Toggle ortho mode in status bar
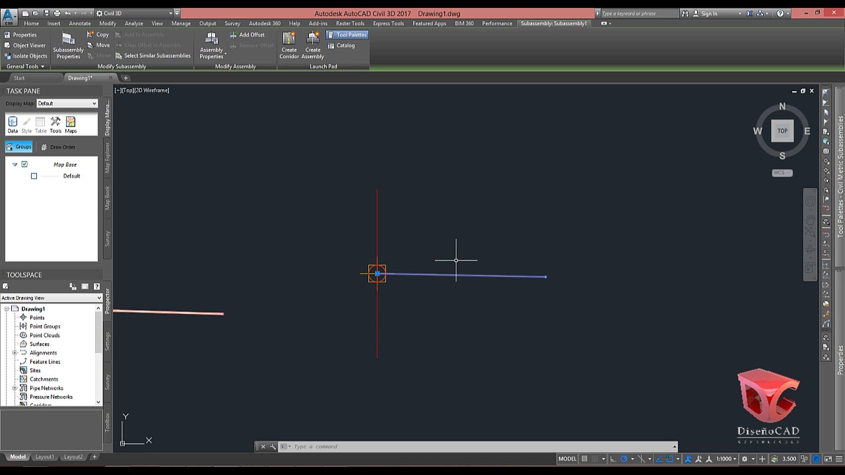 [x=613, y=459]
